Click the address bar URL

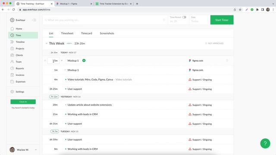(x=36, y=9)
